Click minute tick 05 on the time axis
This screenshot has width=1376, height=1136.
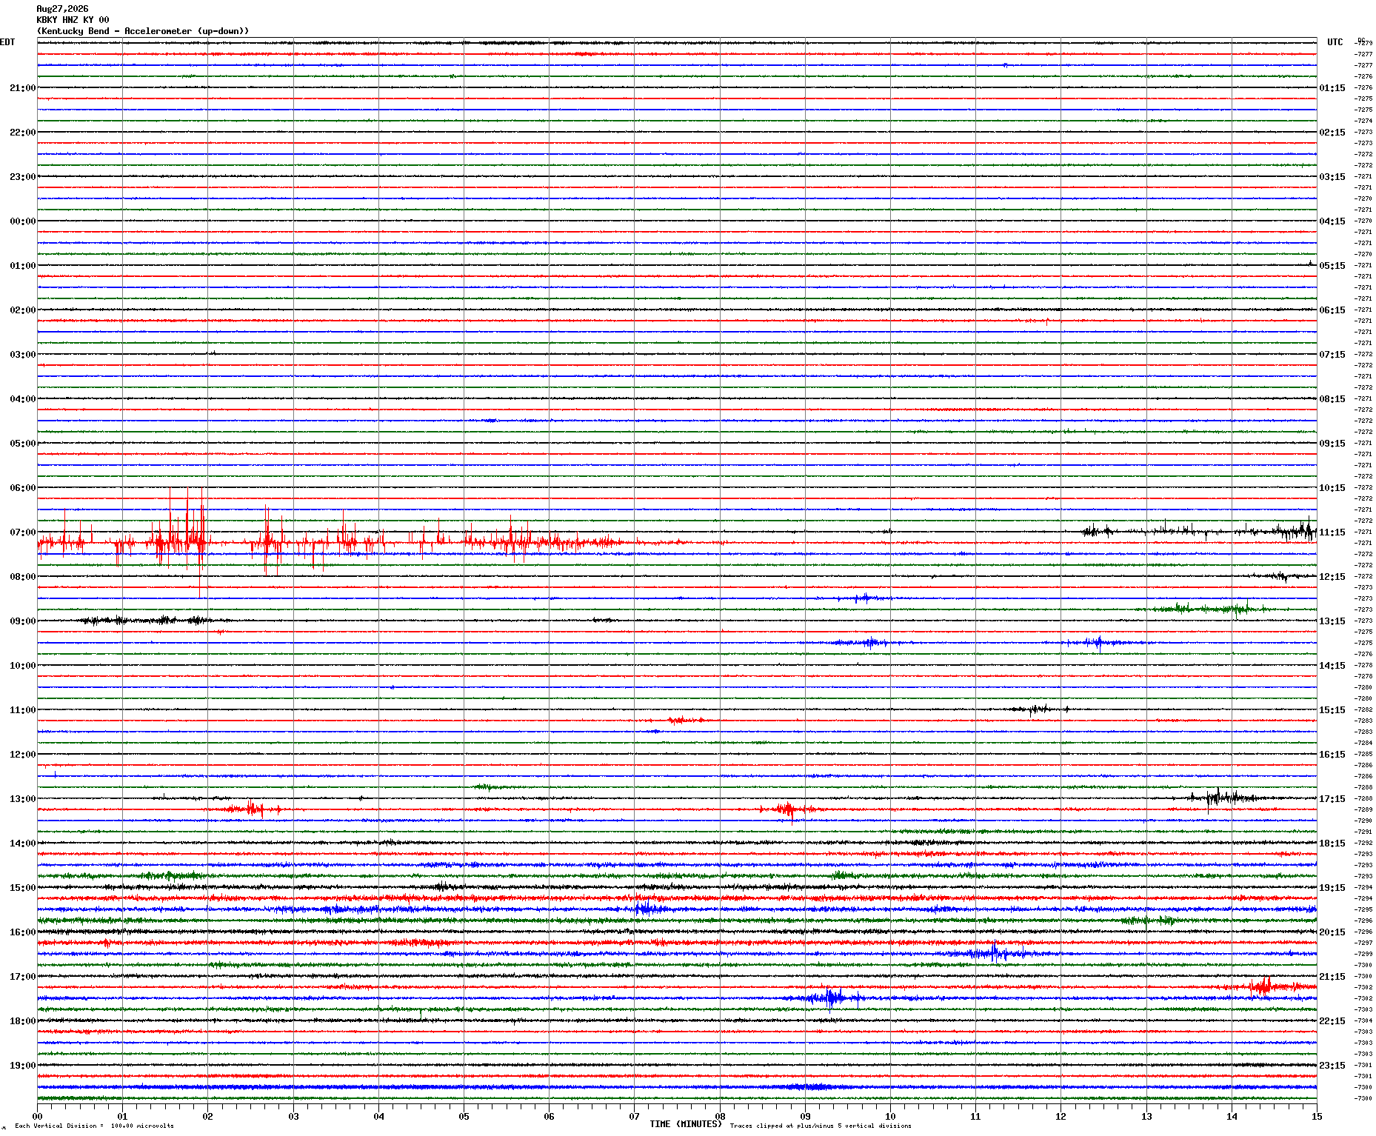click(464, 1116)
